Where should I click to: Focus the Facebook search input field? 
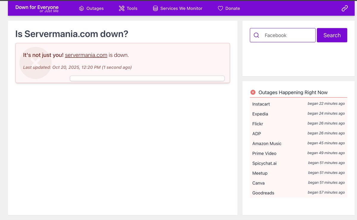point(283,35)
